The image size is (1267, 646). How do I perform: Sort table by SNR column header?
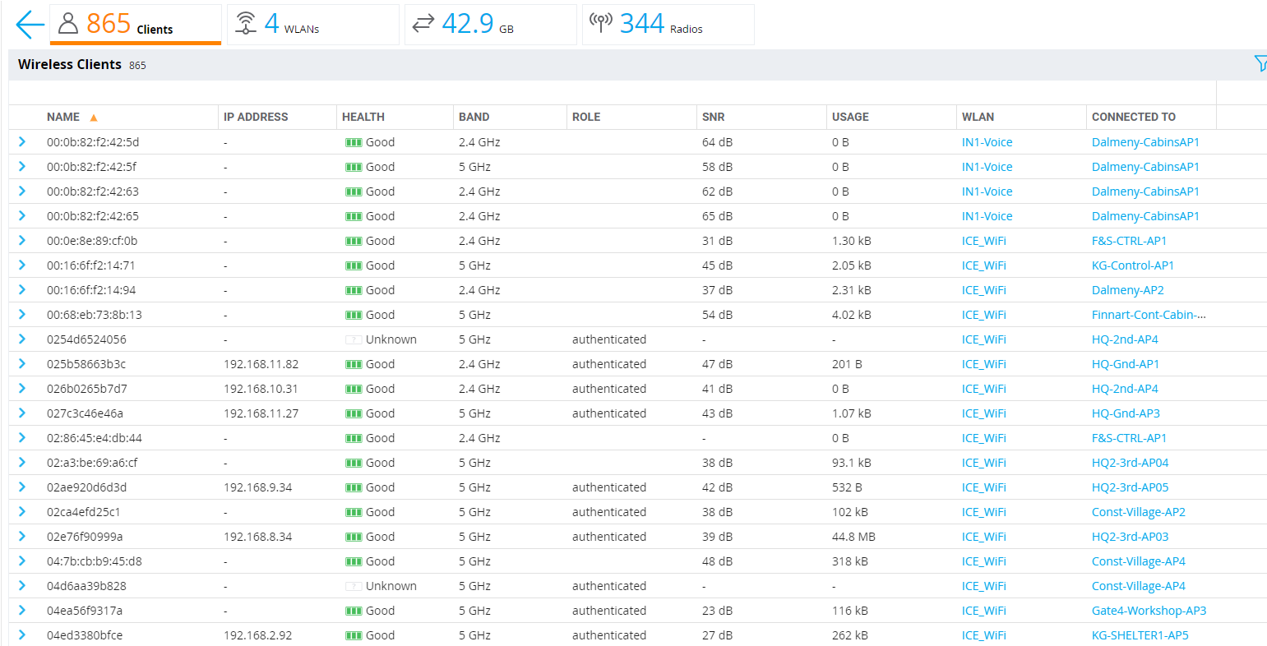[714, 117]
